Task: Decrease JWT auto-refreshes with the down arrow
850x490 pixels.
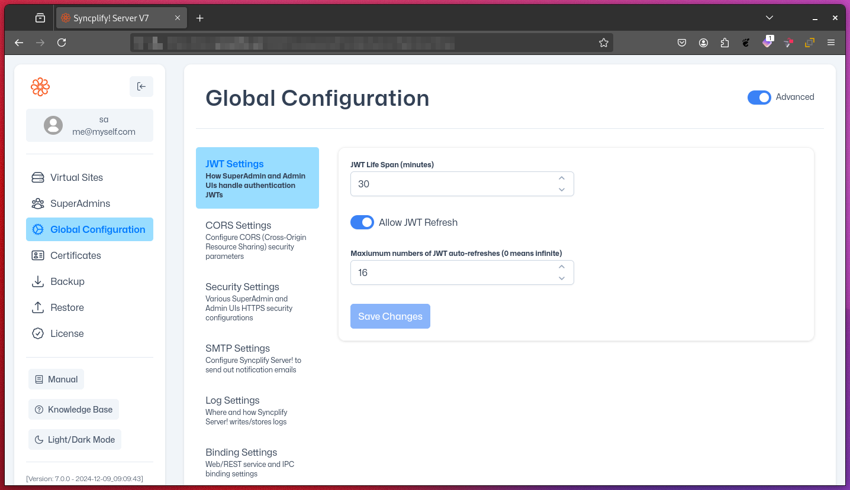Action: pos(561,278)
